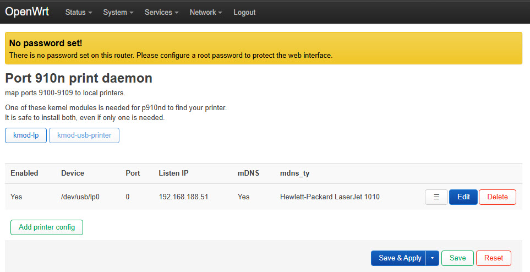The width and height of the screenshot is (530, 272).
Task: Click the mdns_ty column header
Action: tap(295, 173)
